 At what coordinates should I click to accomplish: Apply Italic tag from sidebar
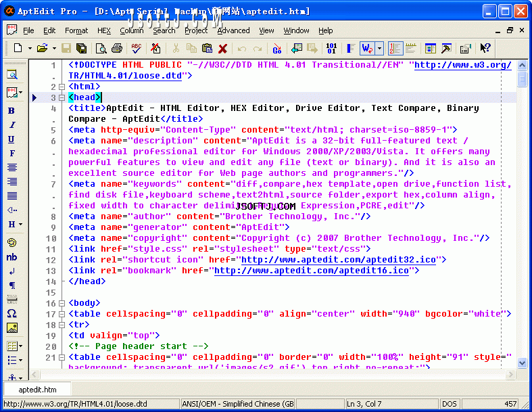[12, 125]
